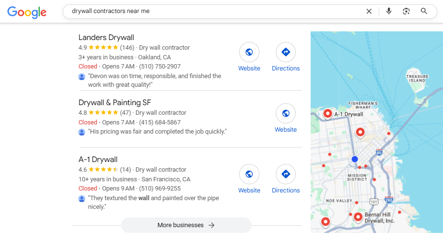Click the blue current location dot
Image resolution: width=443 pixels, height=245 pixels.
coord(355,159)
